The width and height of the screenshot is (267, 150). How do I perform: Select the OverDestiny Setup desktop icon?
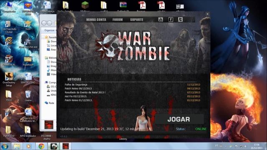(9, 80)
